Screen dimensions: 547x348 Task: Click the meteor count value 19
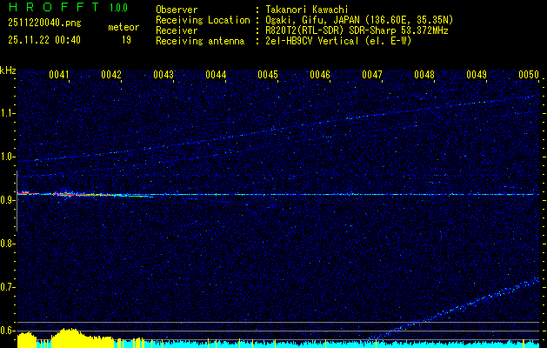pos(126,39)
